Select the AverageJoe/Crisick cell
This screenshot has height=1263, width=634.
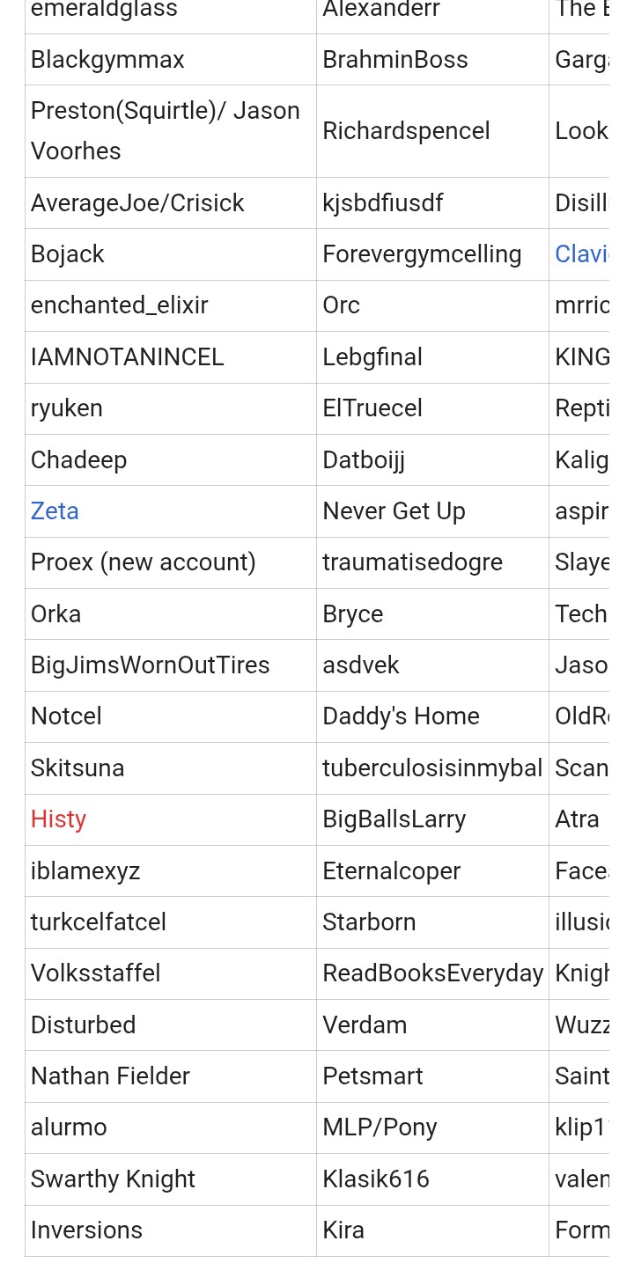tap(171, 203)
